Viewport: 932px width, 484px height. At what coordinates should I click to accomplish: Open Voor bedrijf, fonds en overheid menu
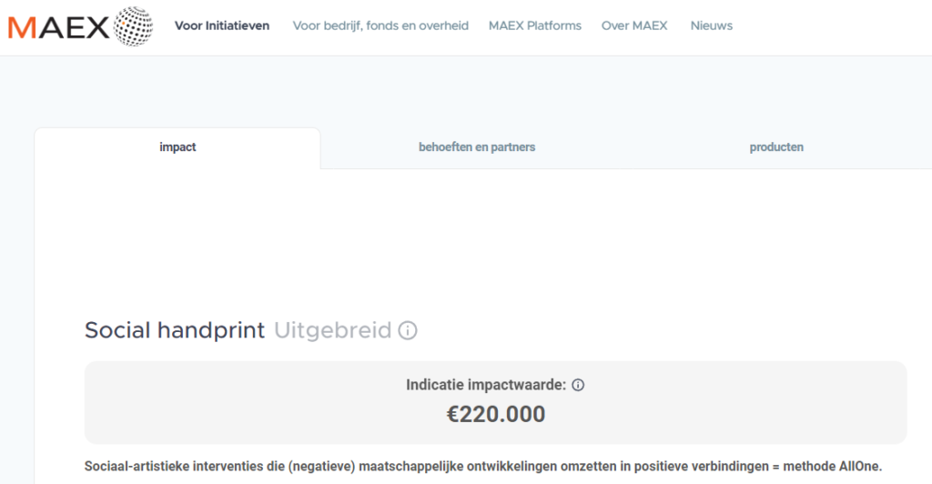pyautogui.click(x=380, y=25)
